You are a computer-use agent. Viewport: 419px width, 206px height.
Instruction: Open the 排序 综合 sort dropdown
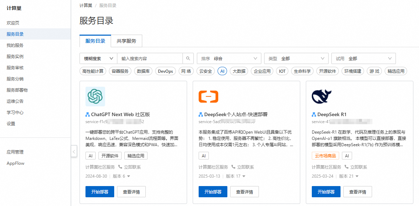pyautogui.click(x=229, y=58)
